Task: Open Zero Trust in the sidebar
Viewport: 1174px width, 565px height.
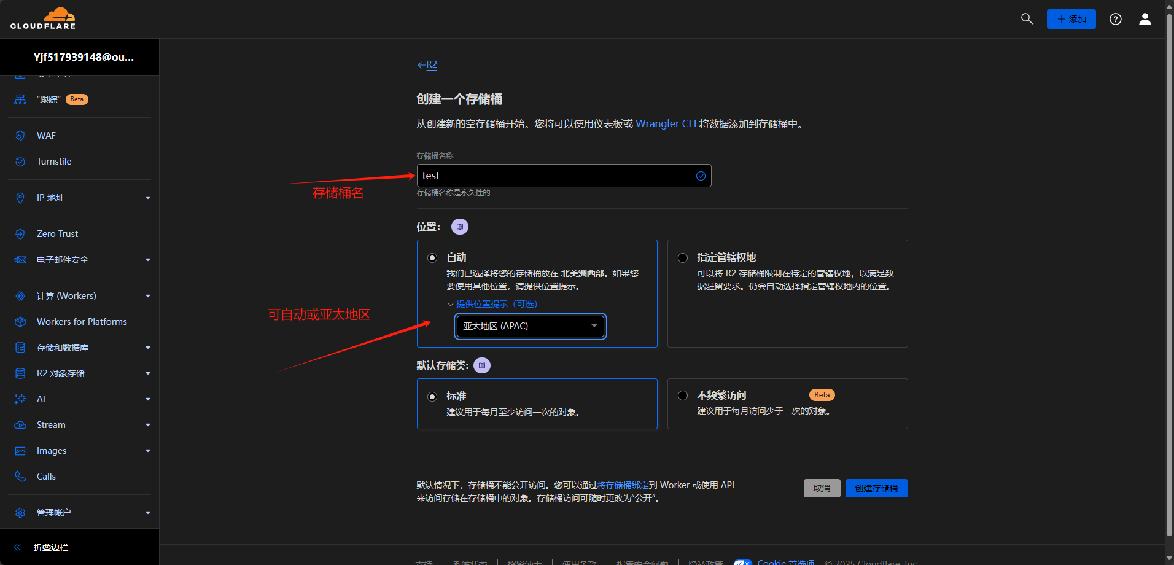Action: click(57, 234)
